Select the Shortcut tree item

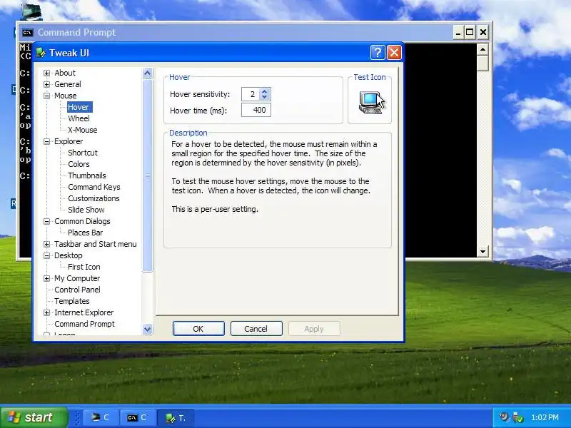tap(83, 153)
